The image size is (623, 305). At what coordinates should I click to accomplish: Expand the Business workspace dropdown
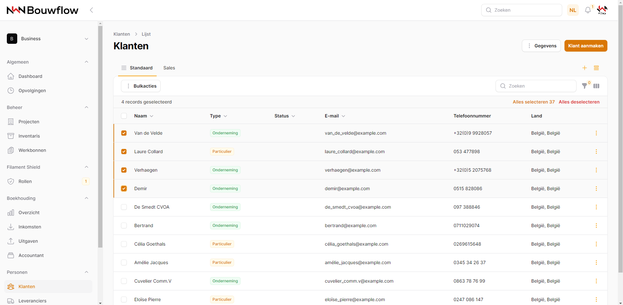coord(86,39)
